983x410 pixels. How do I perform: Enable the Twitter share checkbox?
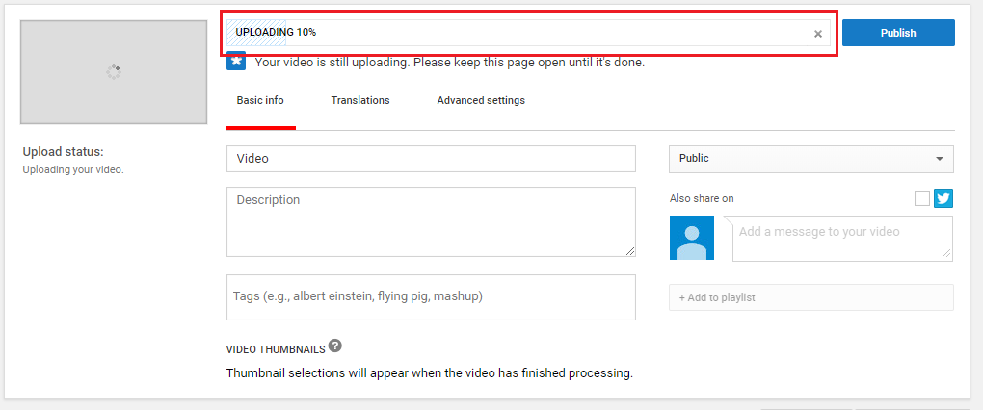click(x=922, y=198)
